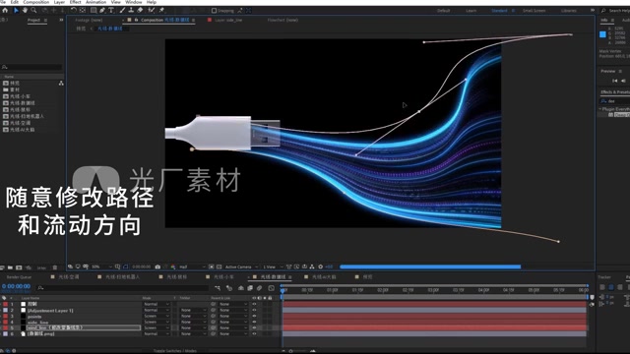Screen dimensions: 630x354
Task: Toggle visibility of layer 6 png
Action: click(254, 333)
